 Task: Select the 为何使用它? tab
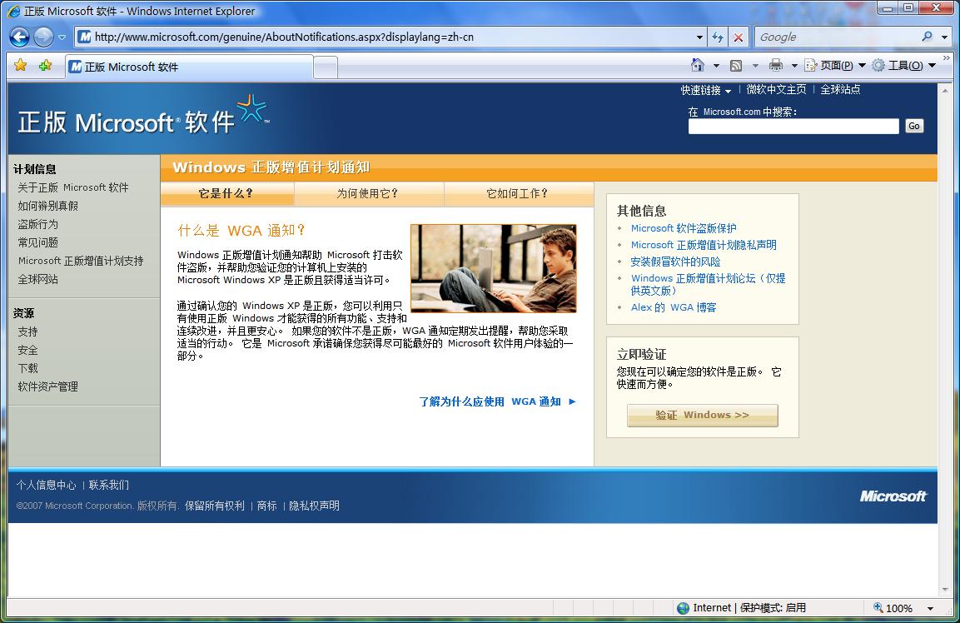pyautogui.click(x=368, y=193)
